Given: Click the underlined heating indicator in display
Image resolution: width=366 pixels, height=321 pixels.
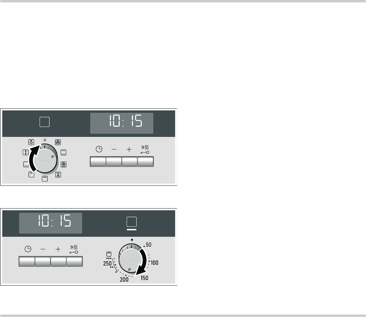Looking at the screenshot, I should pyautogui.click(x=131, y=224).
